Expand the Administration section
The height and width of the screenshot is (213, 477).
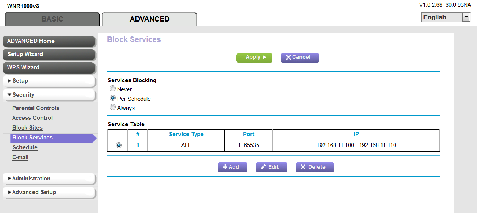pos(49,179)
